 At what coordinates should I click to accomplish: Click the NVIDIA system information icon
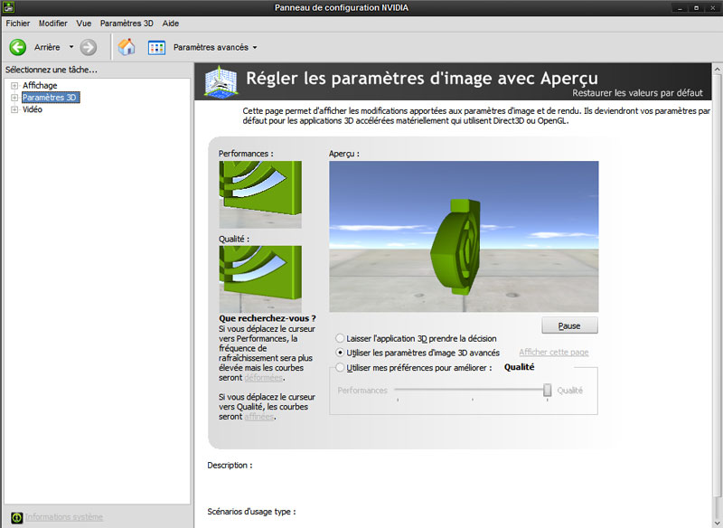[16, 517]
